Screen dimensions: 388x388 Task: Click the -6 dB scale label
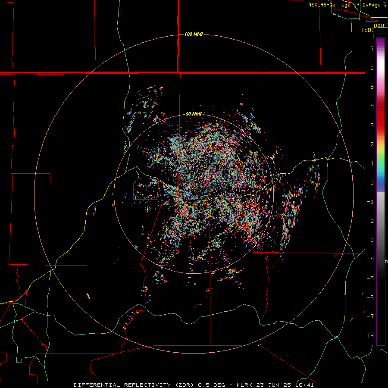[370, 297]
